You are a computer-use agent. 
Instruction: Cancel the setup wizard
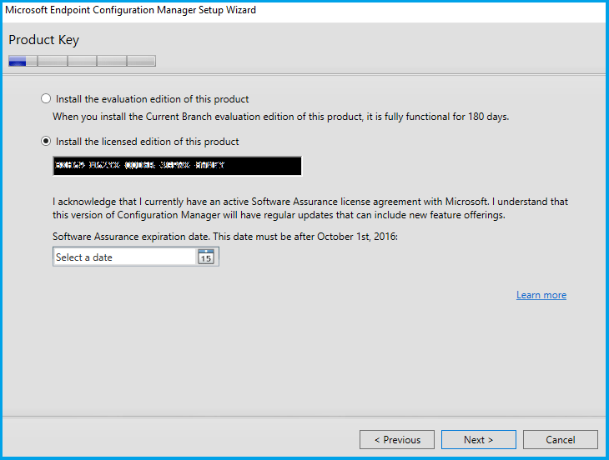561,439
